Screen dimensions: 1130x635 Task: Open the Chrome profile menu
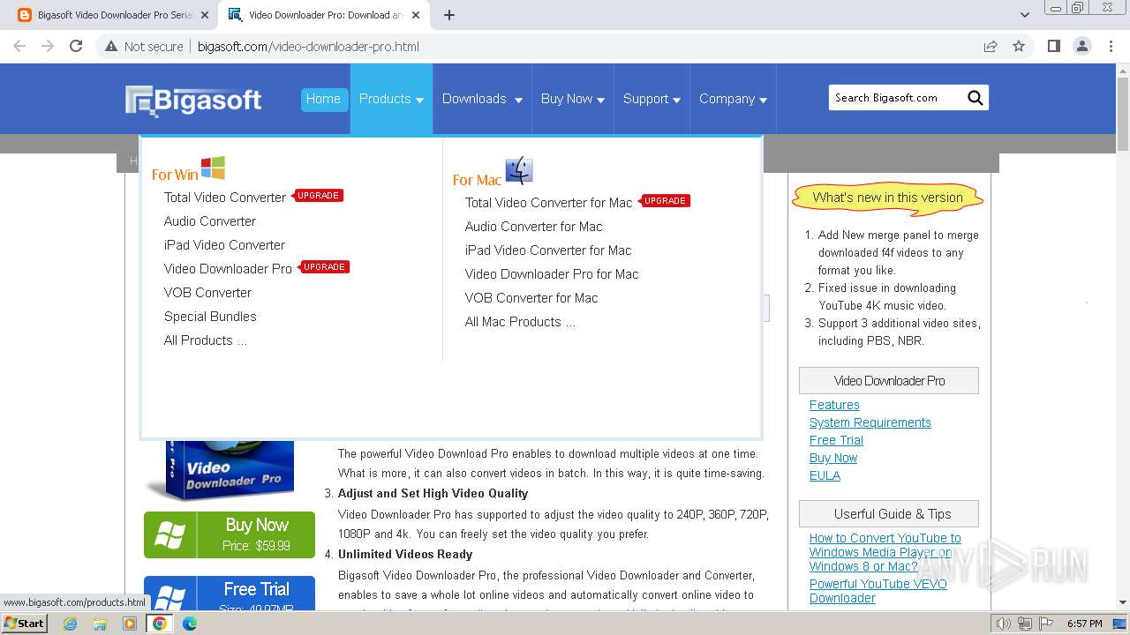pos(1081,47)
